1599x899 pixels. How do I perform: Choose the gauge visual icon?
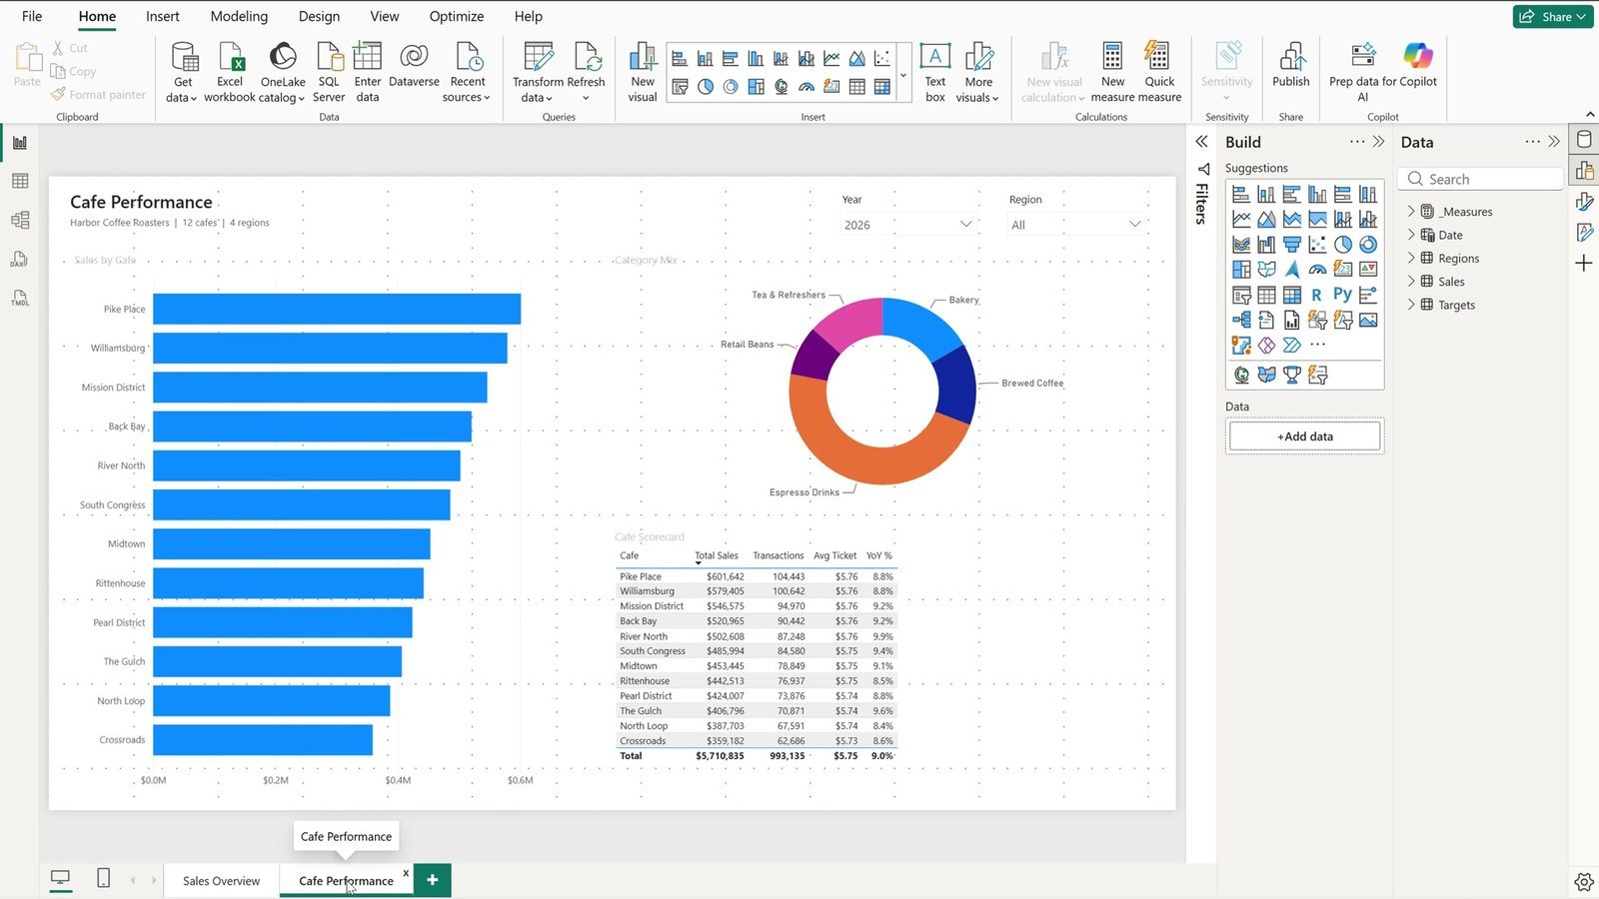(1317, 269)
